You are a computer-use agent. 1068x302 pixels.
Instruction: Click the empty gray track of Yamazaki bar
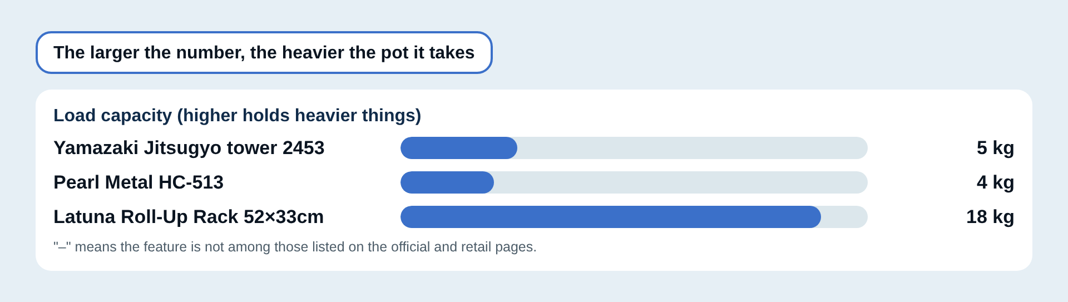(693, 148)
